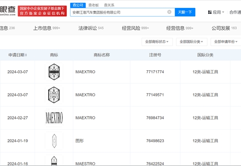Select registration number 76984734
The image size is (241, 166).
[155, 118]
